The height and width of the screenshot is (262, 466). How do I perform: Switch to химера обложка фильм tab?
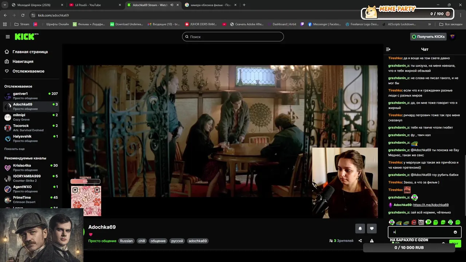pos(211,5)
